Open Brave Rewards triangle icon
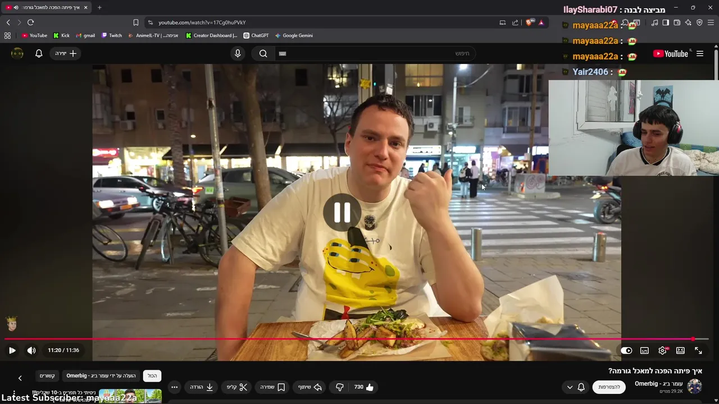 pyautogui.click(x=541, y=22)
